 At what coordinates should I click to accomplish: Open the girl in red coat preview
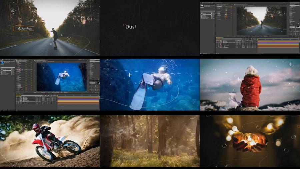tap(249, 85)
